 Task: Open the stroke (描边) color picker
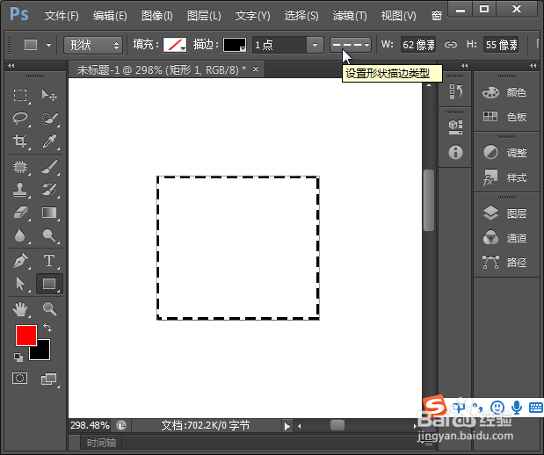click(x=235, y=45)
